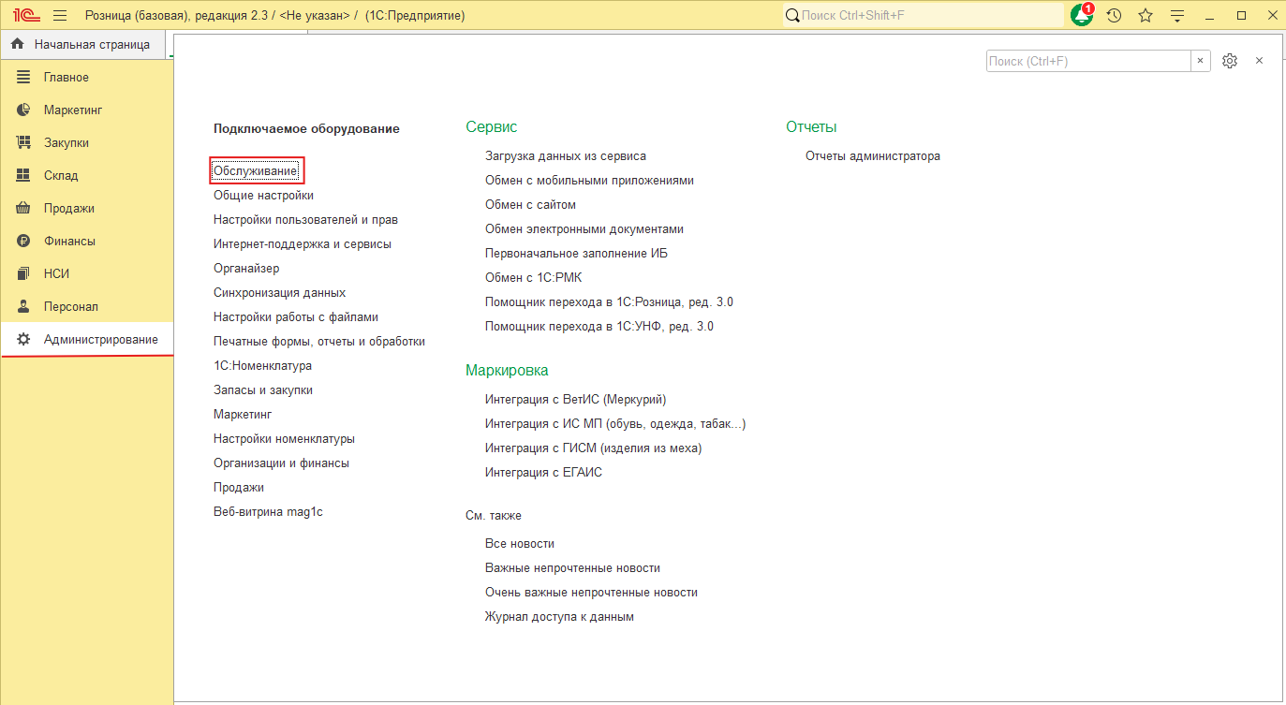Open Организации и финансы
Image resolution: width=1286 pixels, height=705 pixels.
click(x=281, y=463)
